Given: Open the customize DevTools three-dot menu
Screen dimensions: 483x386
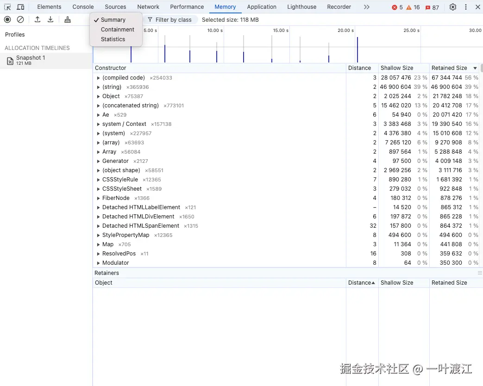Looking at the screenshot, I should tap(466, 7).
